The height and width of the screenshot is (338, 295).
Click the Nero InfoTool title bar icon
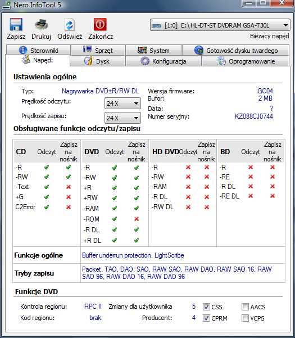point(6,5)
